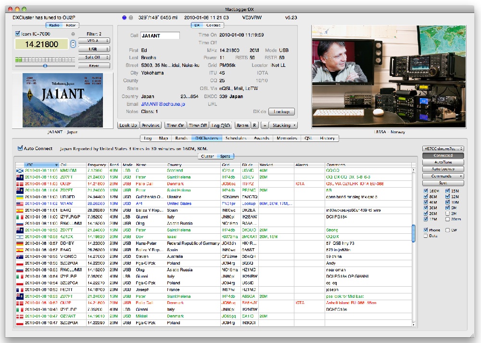Uncheck the 20M band filter

pyautogui.click(x=426, y=214)
